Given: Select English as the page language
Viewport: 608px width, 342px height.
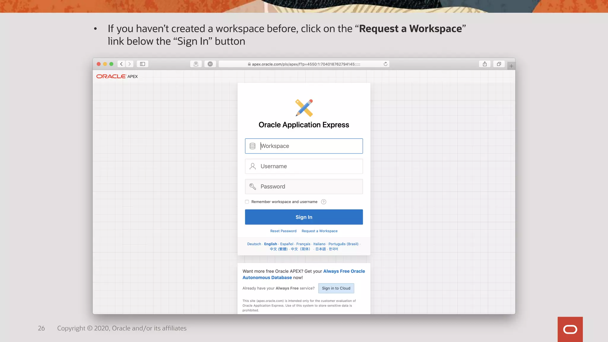Looking at the screenshot, I should 270,244.
